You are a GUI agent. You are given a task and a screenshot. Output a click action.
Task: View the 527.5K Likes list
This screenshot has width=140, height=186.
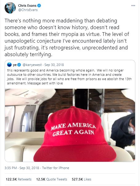82,179
